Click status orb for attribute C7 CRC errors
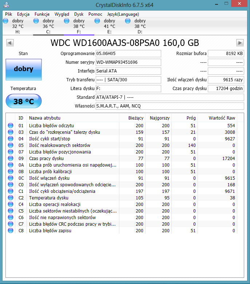This screenshot has height=284, width=250. [x=11, y=224]
